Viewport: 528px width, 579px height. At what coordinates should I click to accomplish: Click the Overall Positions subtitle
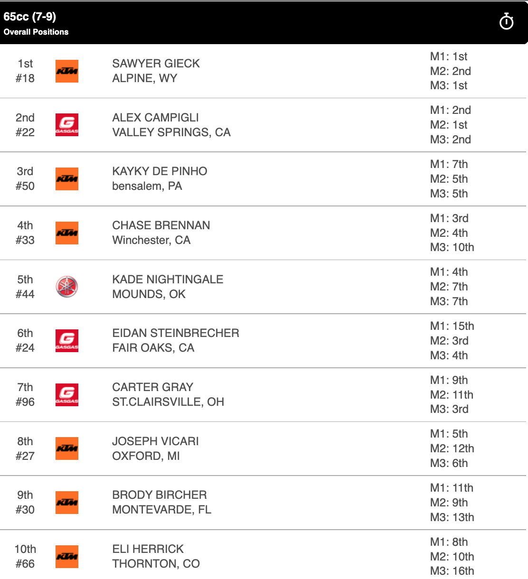[x=36, y=32]
